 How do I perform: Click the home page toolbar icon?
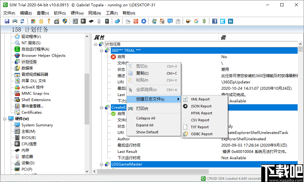tap(162, 21)
